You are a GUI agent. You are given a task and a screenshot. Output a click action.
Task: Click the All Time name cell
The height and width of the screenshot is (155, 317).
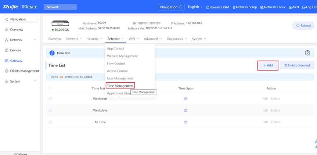(100, 122)
